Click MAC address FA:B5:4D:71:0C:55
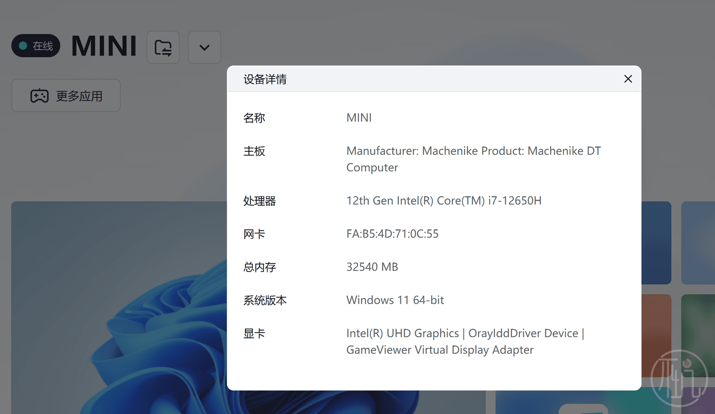 pos(392,234)
